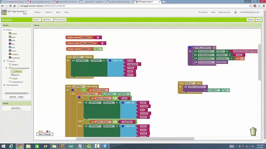Select TextBox1 component in the tree

tap(14, 65)
